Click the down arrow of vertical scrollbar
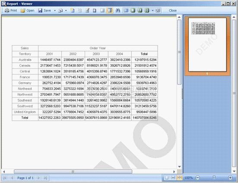 click(x=179, y=167)
